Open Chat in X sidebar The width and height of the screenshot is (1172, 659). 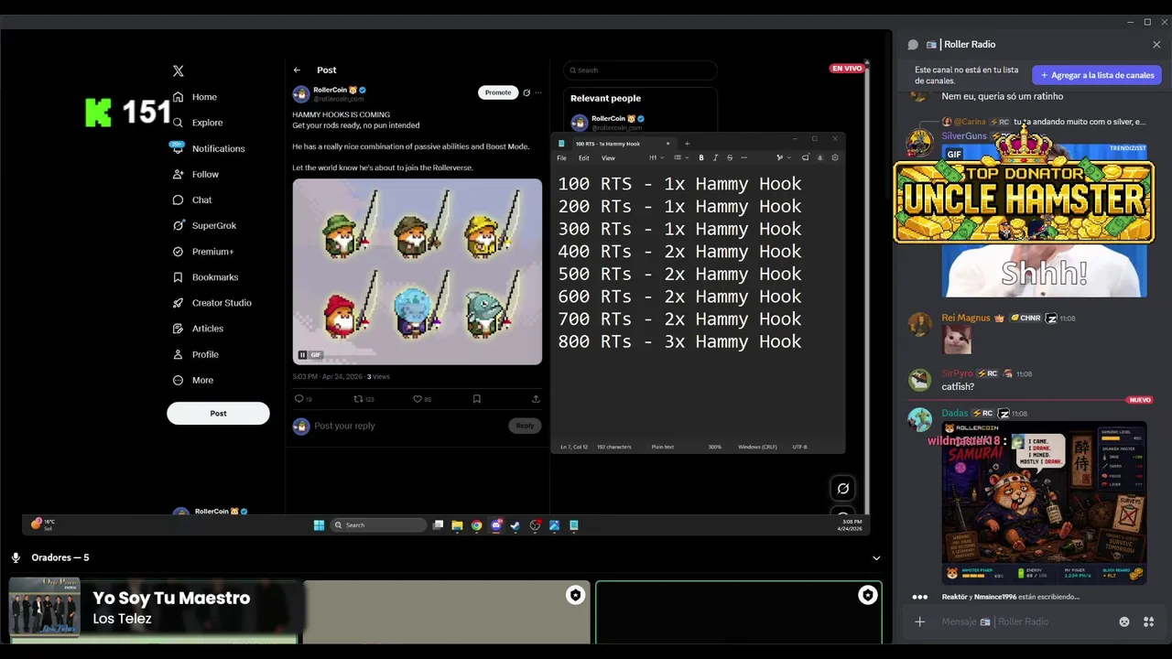coord(192,200)
